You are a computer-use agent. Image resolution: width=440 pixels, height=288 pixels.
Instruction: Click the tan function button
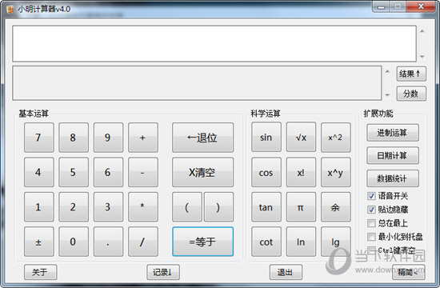click(x=266, y=207)
